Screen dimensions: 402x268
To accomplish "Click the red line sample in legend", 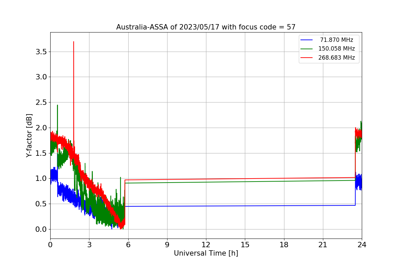I will tap(307, 58).
